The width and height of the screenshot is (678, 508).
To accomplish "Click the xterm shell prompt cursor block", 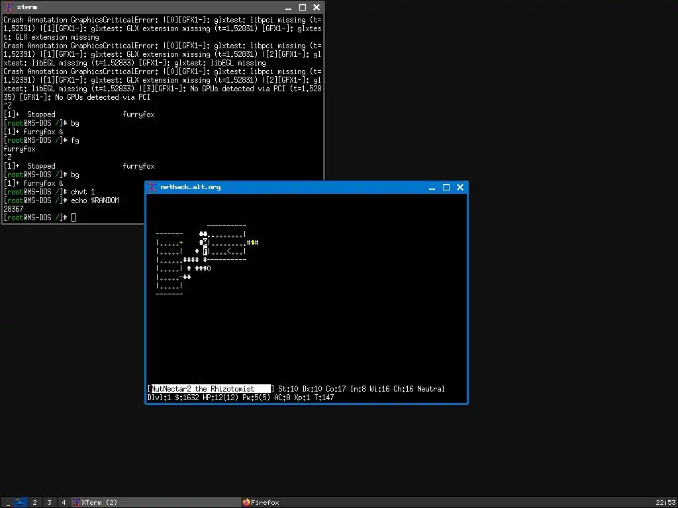I will tap(73, 217).
